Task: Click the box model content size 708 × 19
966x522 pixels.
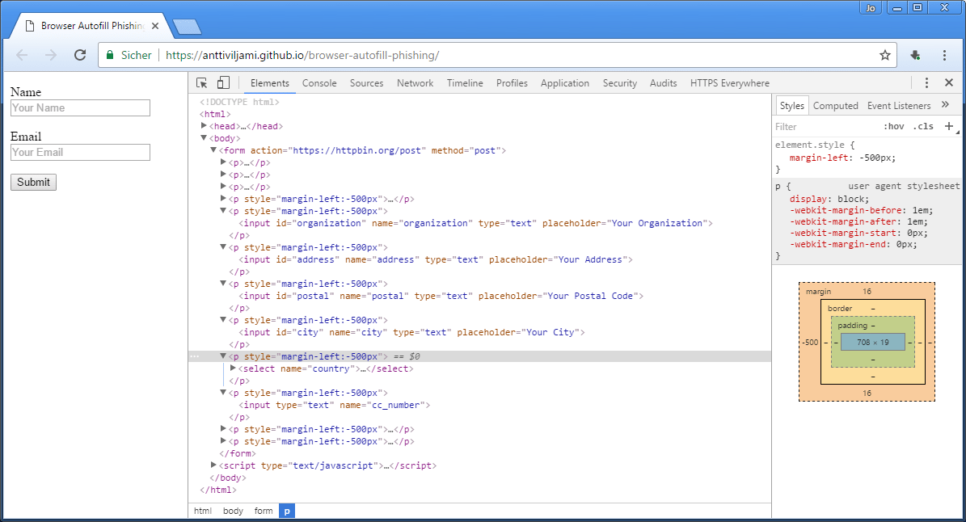Action: click(x=873, y=343)
